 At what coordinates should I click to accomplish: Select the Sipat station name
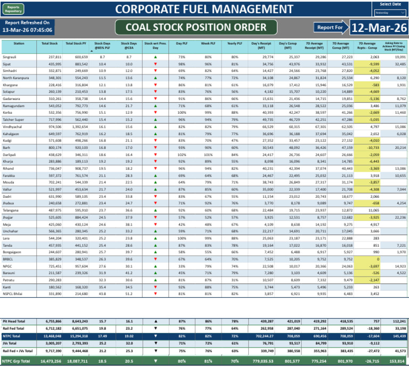[x=6, y=64]
